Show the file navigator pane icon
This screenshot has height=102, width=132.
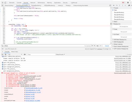3,6
